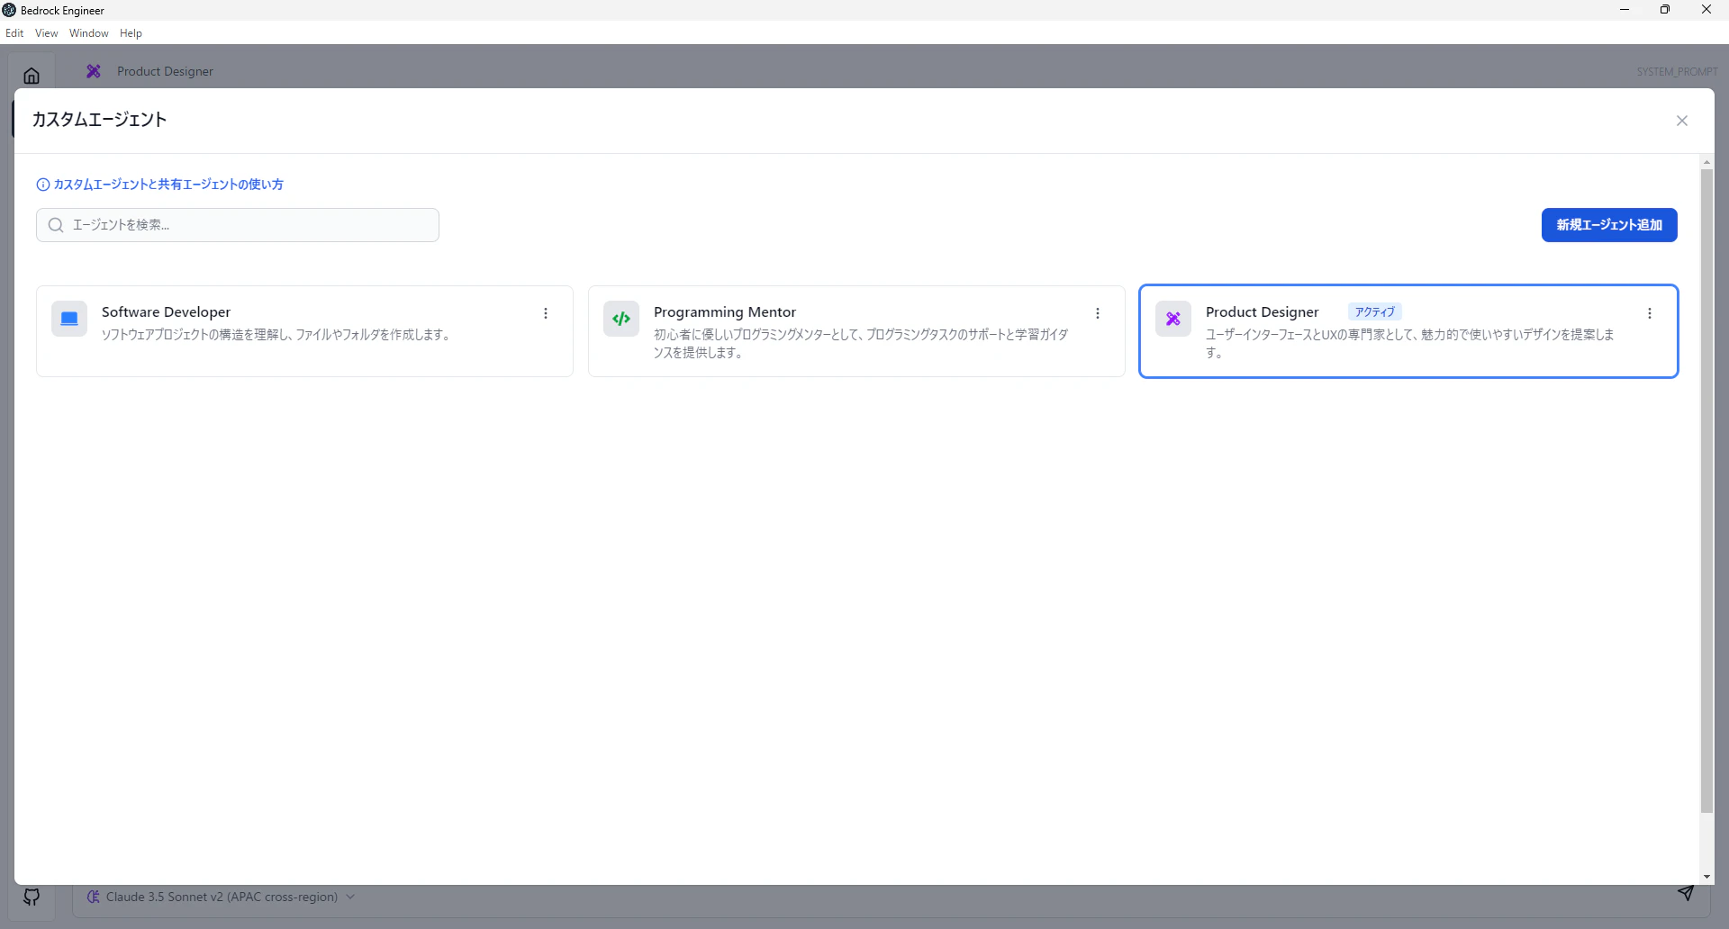Close the custom agents dialog
1729x929 pixels.
tap(1681, 121)
